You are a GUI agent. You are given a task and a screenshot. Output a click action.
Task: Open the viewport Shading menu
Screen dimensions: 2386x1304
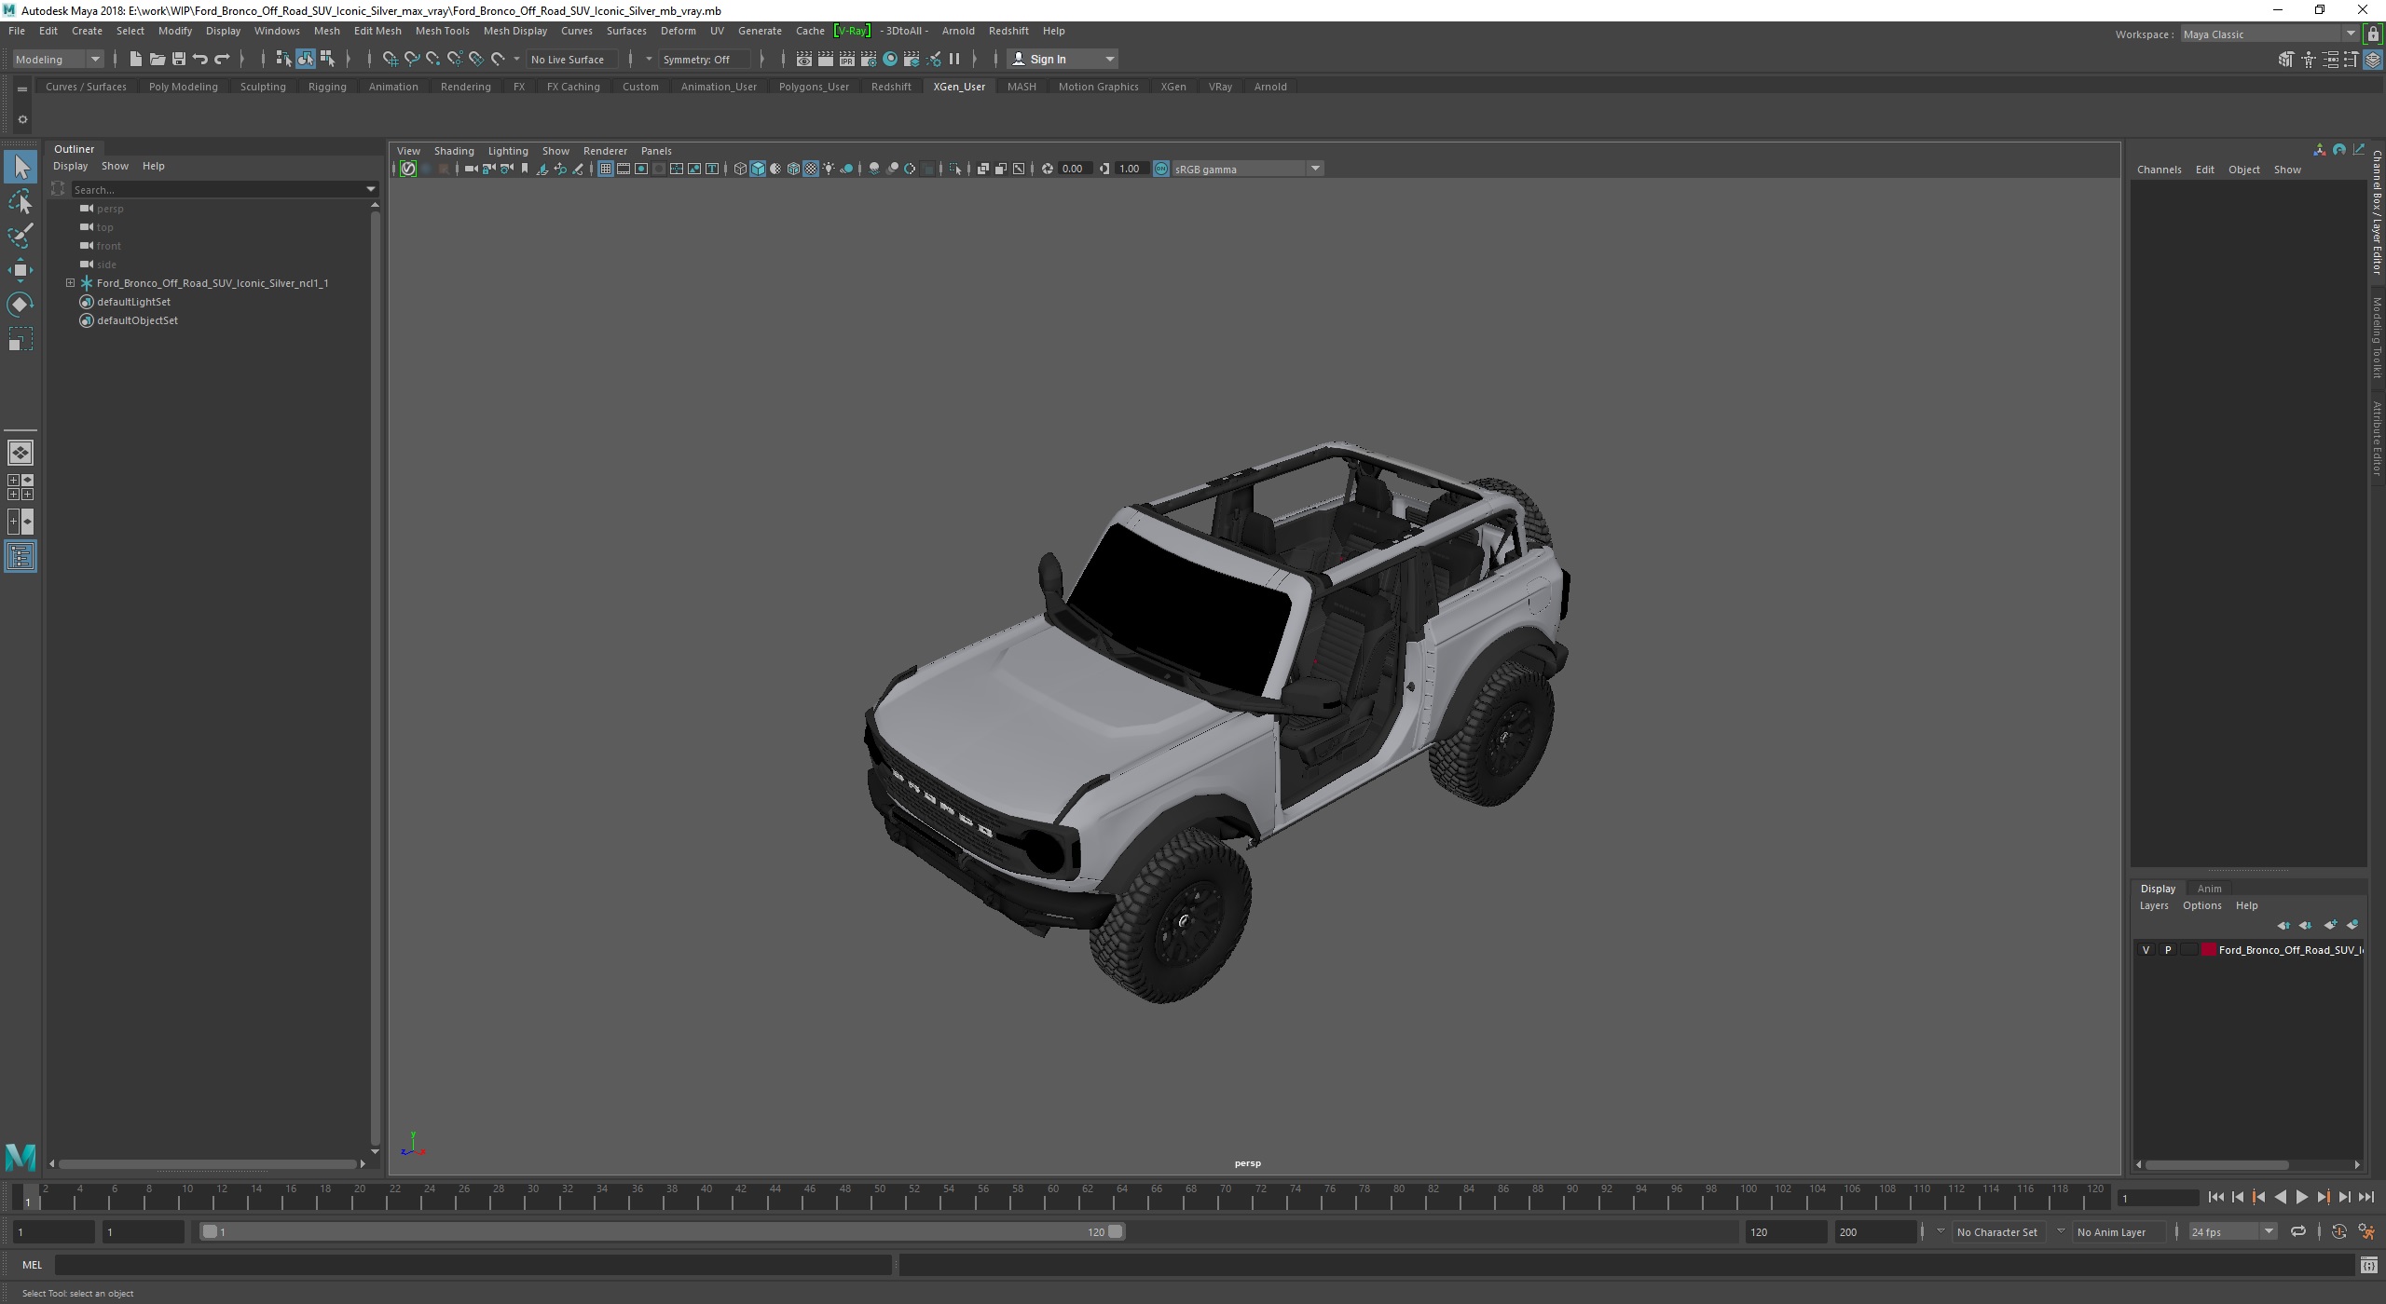click(x=454, y=151)
